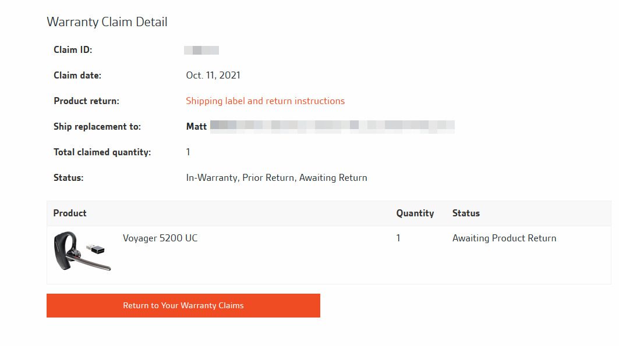Viewport: 619px width, 346px height.
Task: Select the Voyager 5200 UC product name
Action: [x=160, y=238]
